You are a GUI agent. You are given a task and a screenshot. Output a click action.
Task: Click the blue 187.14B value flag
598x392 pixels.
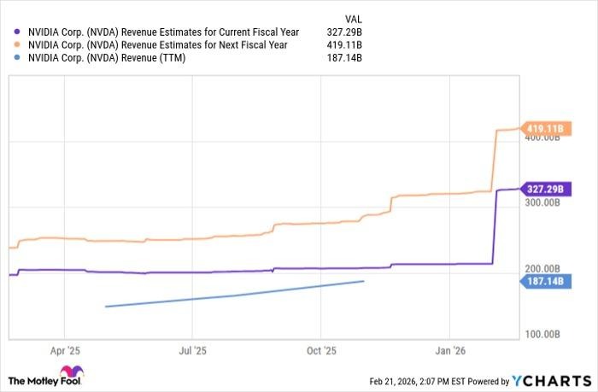click(543, 280)
